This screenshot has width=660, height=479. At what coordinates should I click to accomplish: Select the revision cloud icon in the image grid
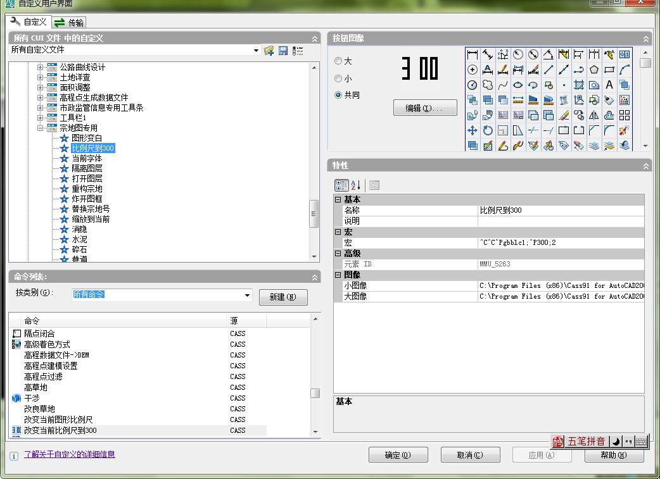488,85
